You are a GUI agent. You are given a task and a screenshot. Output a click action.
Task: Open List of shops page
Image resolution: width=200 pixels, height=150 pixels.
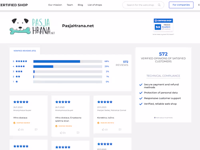pyautogui.click(x=95, y=5)
